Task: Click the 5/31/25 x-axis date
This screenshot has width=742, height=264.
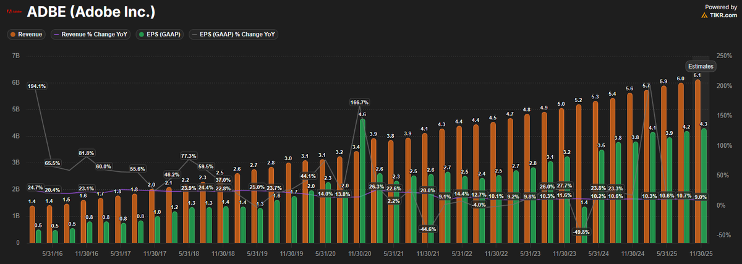Action: click(667, 253)
